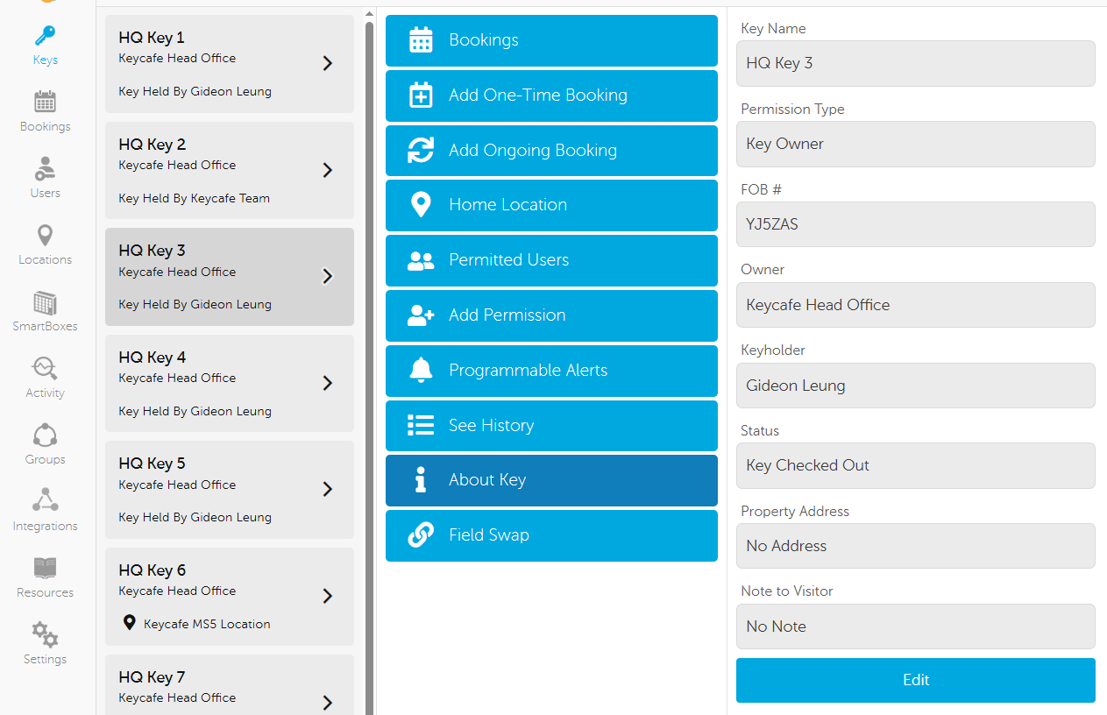Expand HQ Key 2 chevron arrow

pyautogui.click(x=328, y=170)
